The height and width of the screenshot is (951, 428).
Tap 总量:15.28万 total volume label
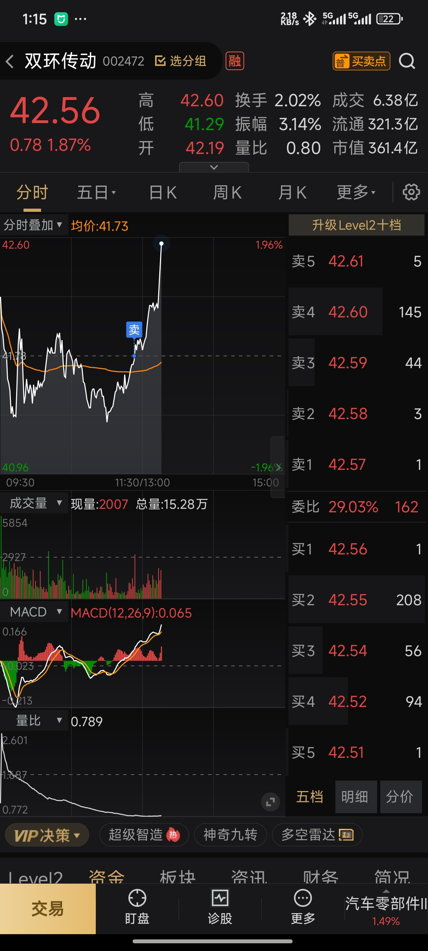(x=172, y=504)
